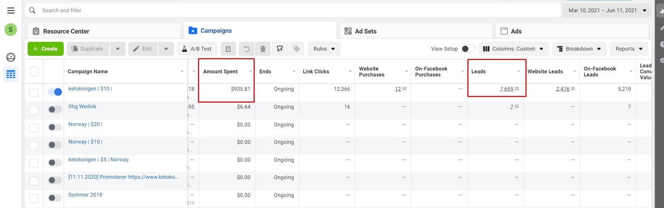Enable the View Setup toggle
This screenshot has width=664, height=208.
click(468, 49)
